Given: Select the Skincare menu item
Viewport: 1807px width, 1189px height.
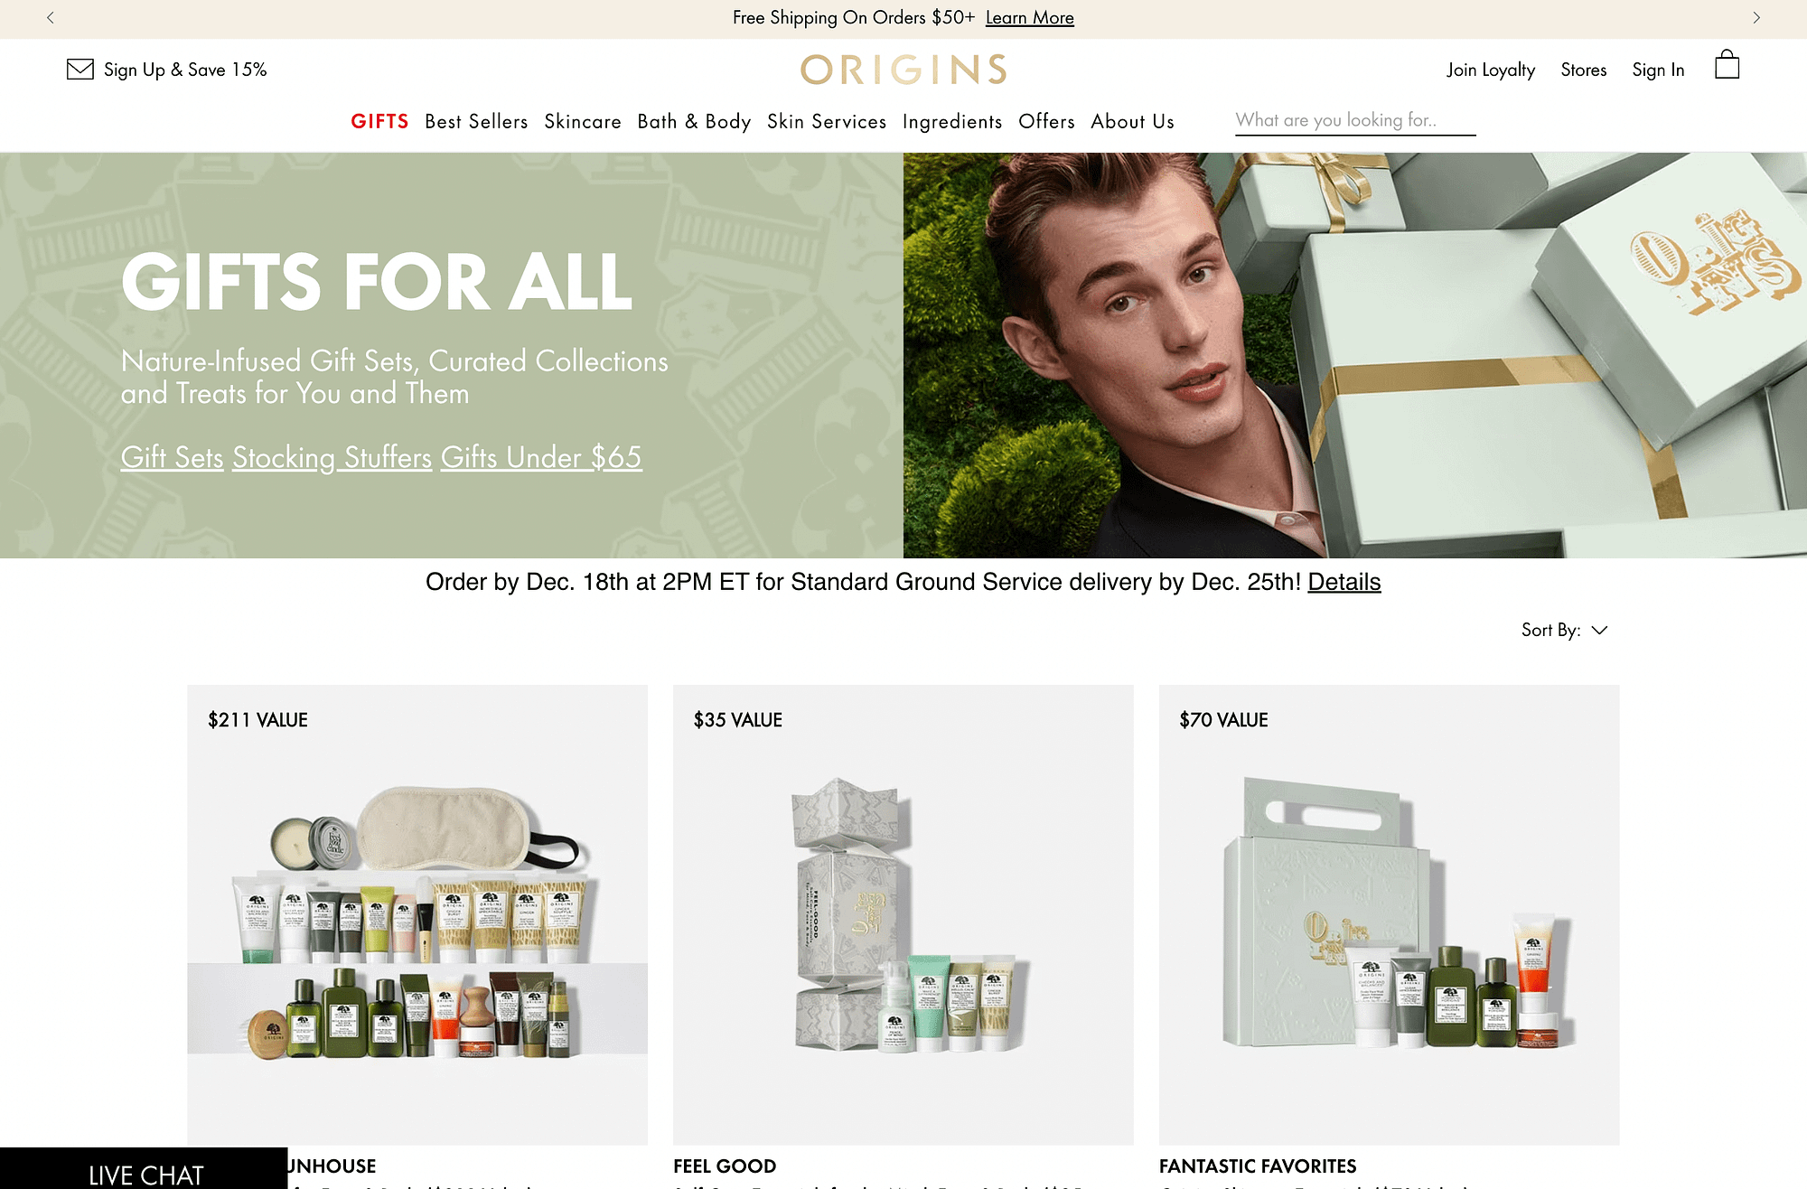Looking at the screenshot, I should pos(583,121).
